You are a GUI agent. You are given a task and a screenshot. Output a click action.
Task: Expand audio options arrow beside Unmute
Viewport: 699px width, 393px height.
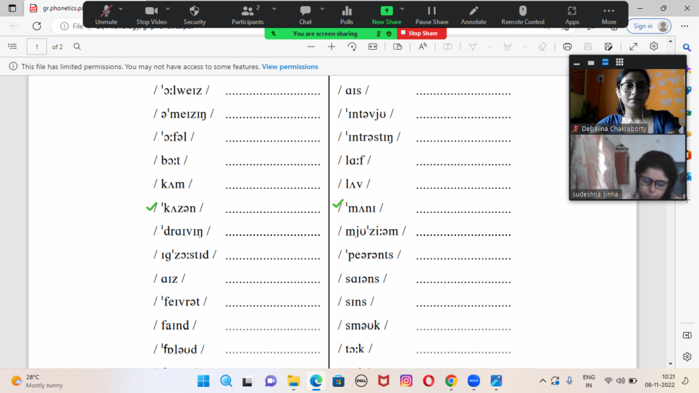click(x=121, y=9)
